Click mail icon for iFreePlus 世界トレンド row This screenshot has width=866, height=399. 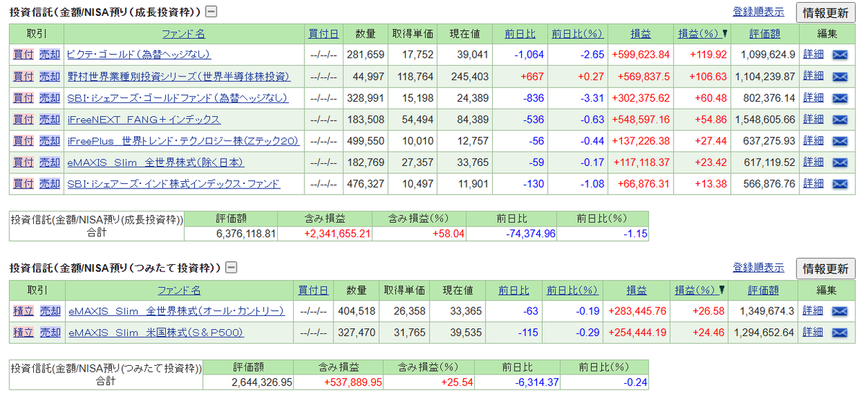click(839, 141)
